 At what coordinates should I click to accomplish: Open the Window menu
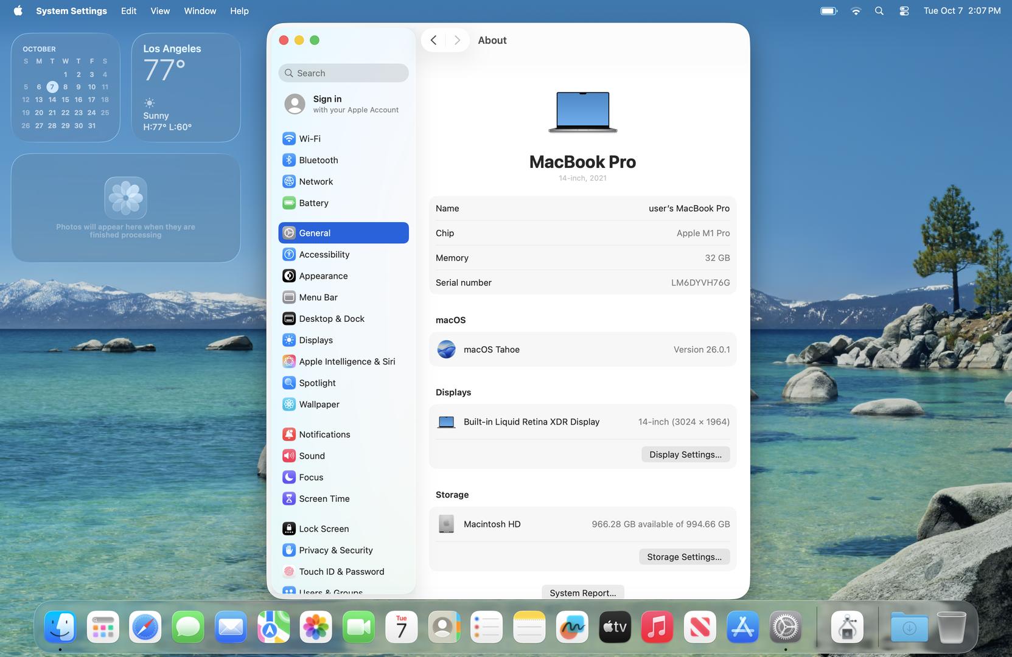[x=200, y=11]
